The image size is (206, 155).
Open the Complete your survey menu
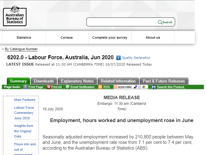(x=110, y=38)
